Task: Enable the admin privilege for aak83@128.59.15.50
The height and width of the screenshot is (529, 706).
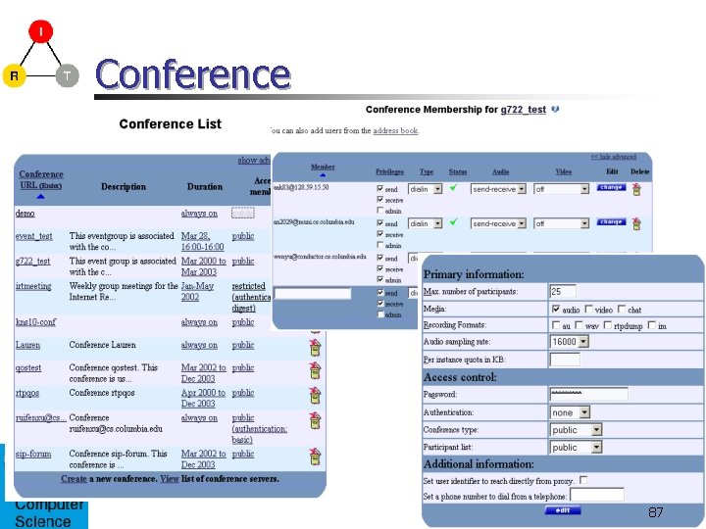Action: point(380,210)
